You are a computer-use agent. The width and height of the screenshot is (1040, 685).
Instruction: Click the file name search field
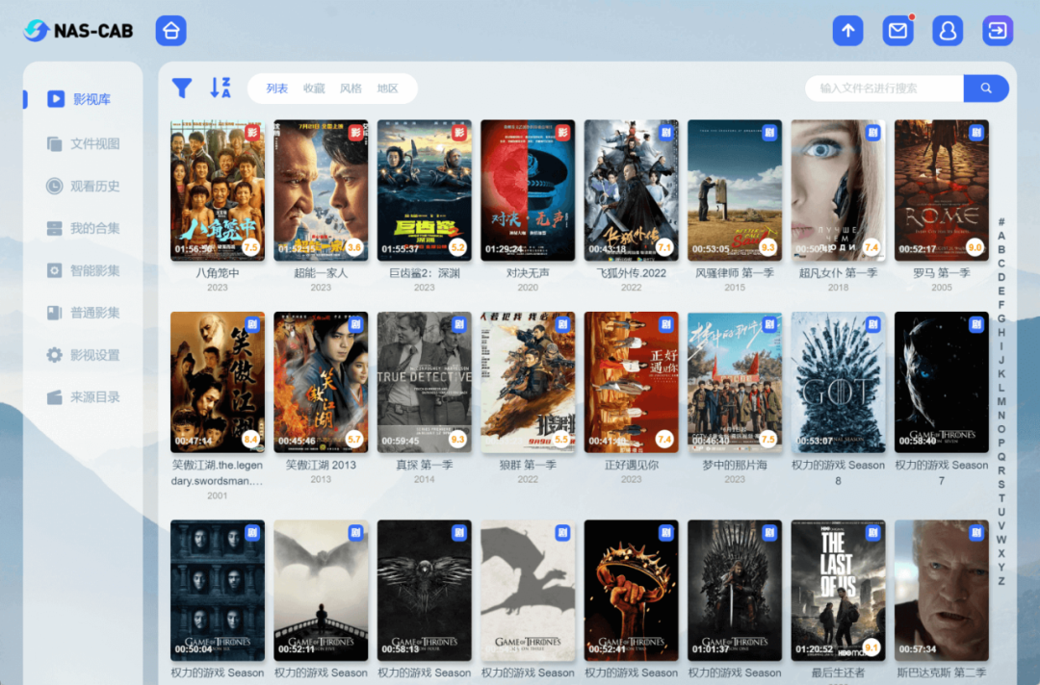[884, 89]
